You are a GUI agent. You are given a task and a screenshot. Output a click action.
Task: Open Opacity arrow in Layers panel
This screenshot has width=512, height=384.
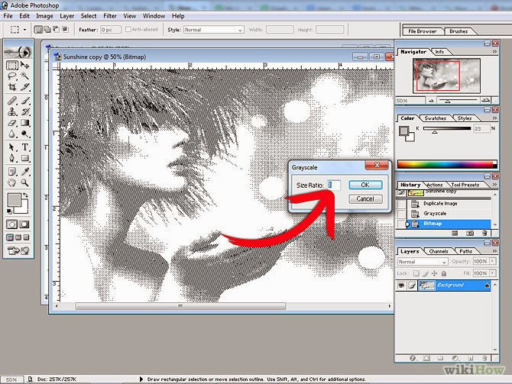(x=492, y=261)
